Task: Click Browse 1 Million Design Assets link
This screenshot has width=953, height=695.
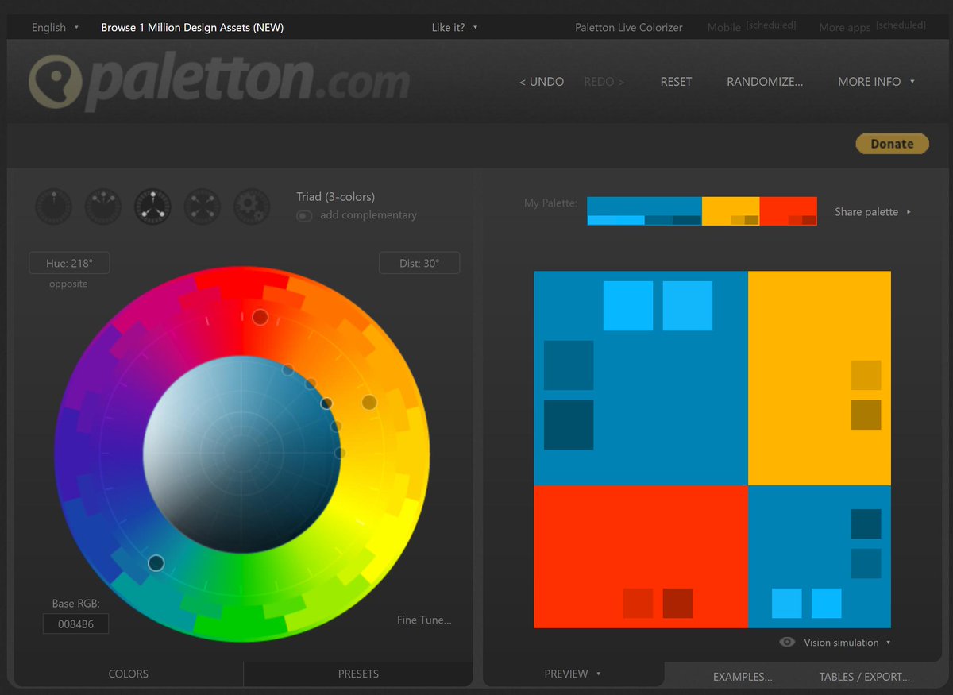Action: point(192,27)
